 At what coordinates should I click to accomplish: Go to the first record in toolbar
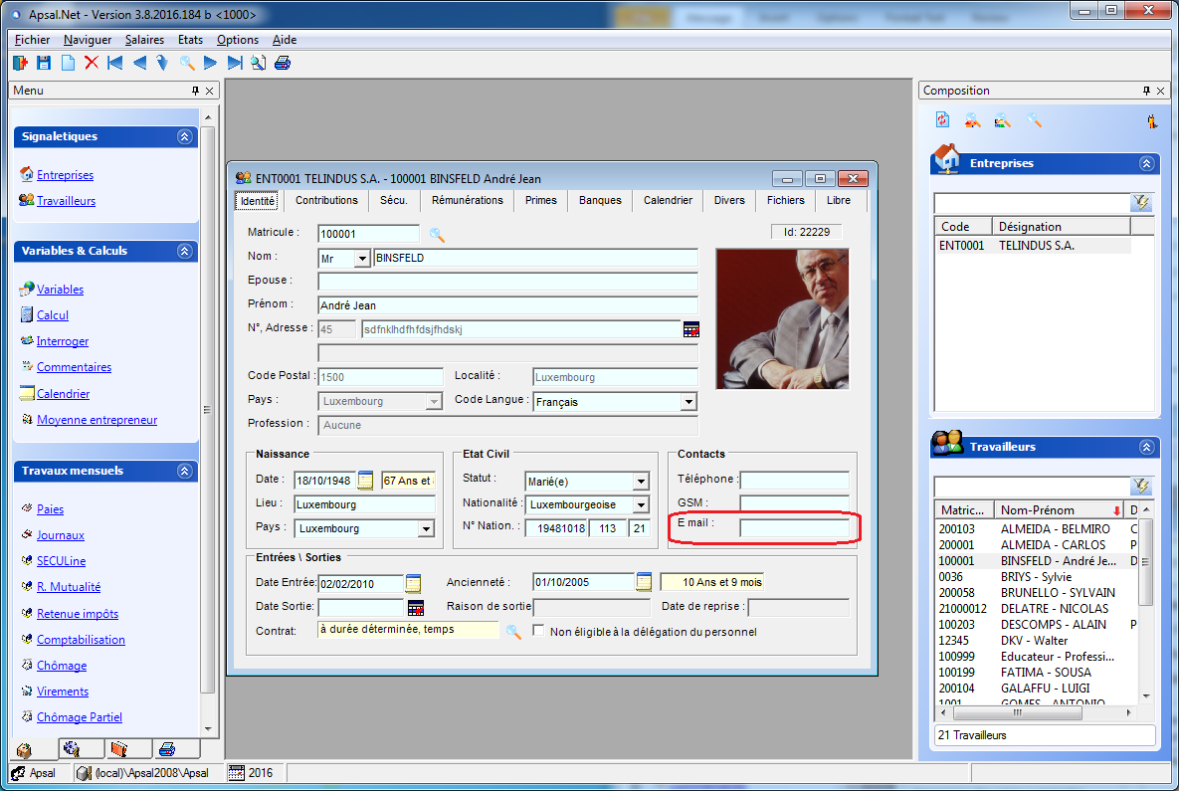point(115,63)
